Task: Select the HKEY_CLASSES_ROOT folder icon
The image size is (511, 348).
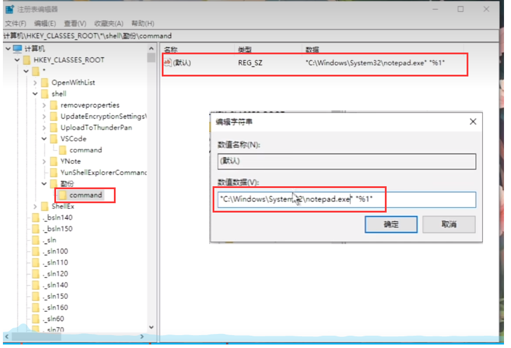Action: tap(26, 60)
